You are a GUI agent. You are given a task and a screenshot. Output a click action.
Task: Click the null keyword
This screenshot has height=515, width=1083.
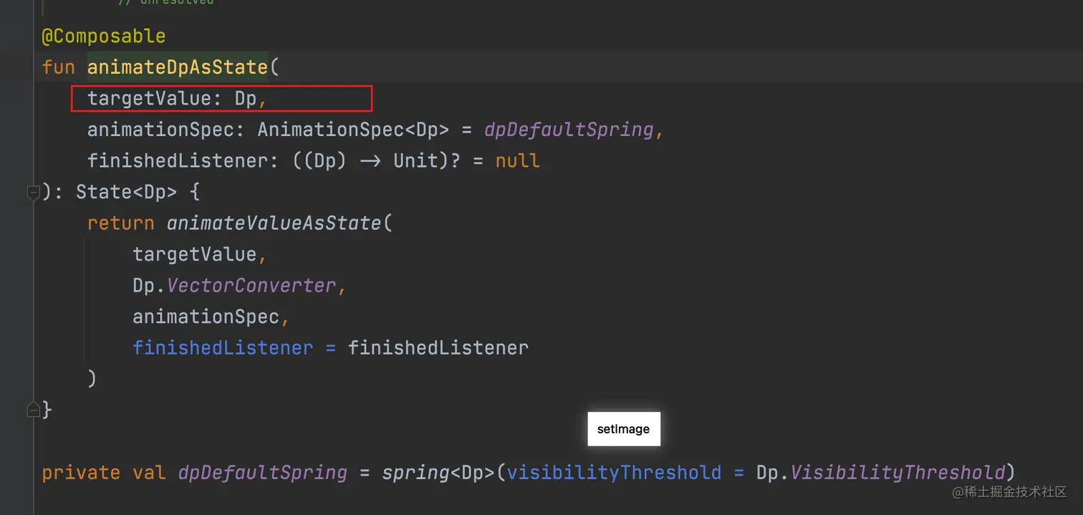[517, 160]
